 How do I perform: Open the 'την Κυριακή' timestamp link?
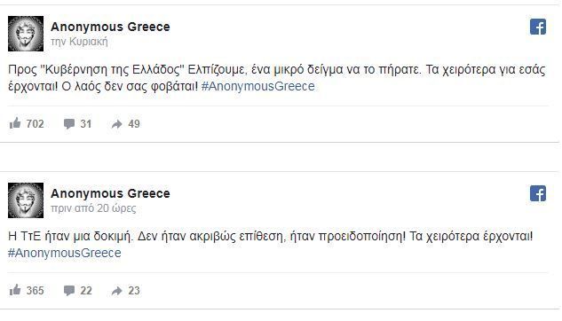coord(79,42)
